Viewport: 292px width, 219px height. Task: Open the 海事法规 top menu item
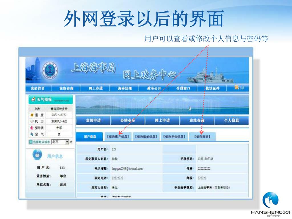pyautogui.click(x=125, y=88)
